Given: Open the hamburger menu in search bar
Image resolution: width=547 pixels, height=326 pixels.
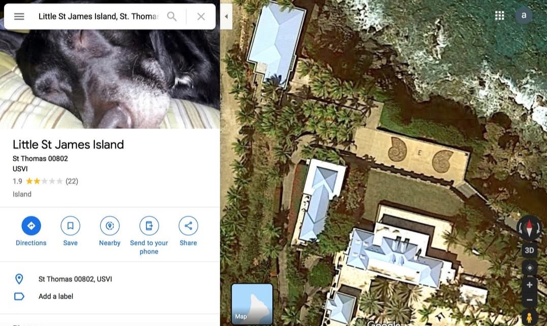Looking at the screenshot, I should coord(19,16).
